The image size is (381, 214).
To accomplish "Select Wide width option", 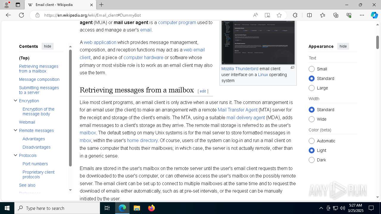I will click(312, 119).
